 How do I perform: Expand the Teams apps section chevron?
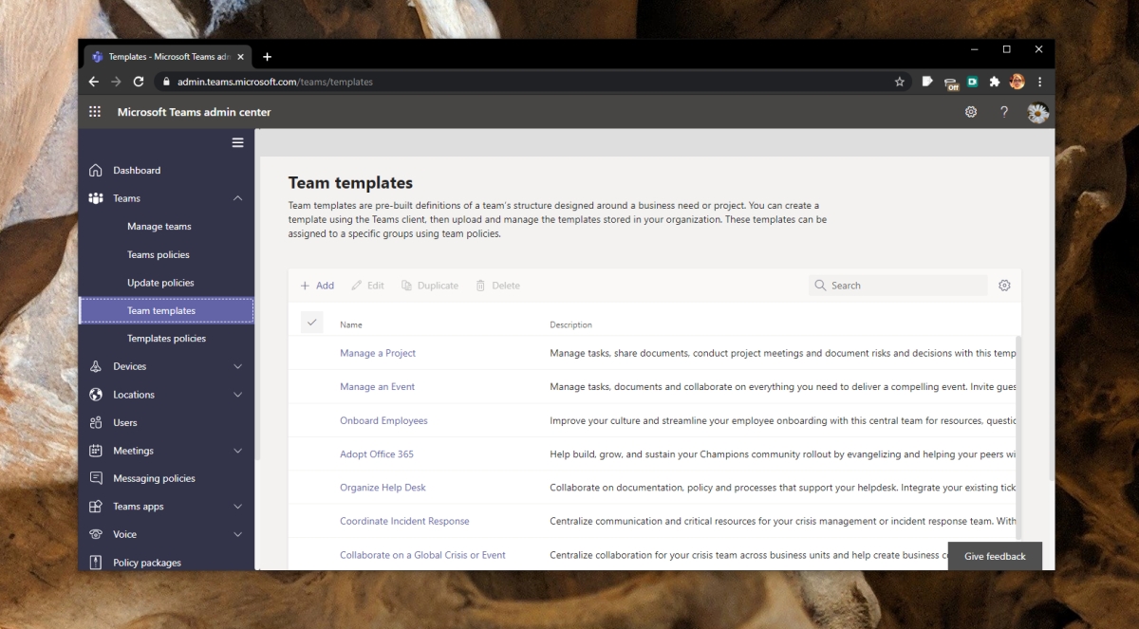pyautogui.click(x=237, y=507)
